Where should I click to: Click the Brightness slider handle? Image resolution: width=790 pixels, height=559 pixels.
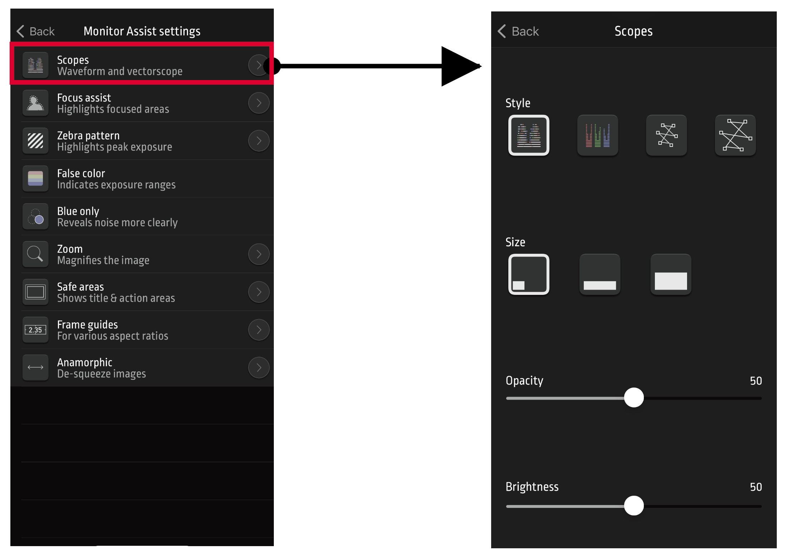coord(634,506)
